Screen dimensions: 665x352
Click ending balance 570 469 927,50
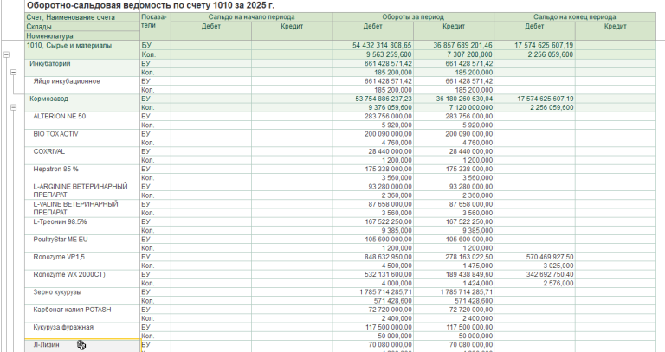(x=550, y=257)
